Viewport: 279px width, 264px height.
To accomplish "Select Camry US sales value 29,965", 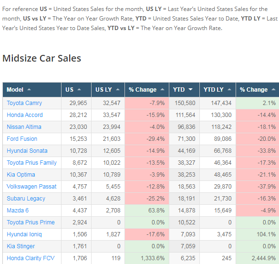I will 78,103.
